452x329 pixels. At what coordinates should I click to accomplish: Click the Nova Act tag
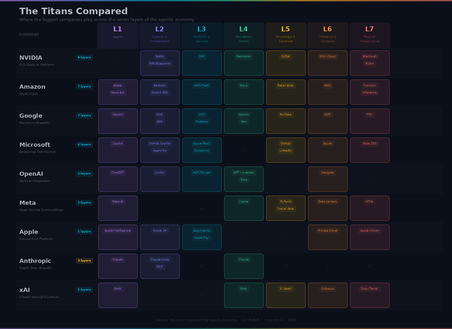[x=118, y=93]
